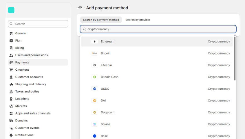Viewport: 245px width, 139px height.
Task: Open Customer events settings
Action: click(x=38, y=128)
